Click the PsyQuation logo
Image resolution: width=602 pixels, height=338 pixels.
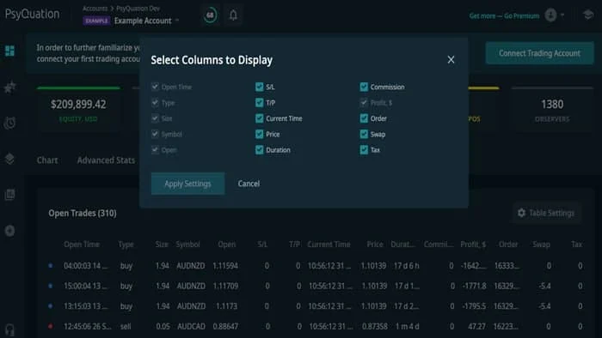tap(33, 15)
